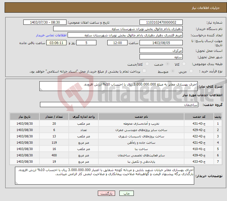Click service code ج-43-439
Viewport: 227px width, 201px height.
tap(199, 155)
